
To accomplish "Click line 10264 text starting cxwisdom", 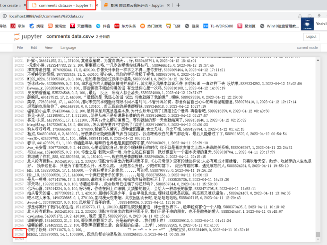I will coord(98,216).
